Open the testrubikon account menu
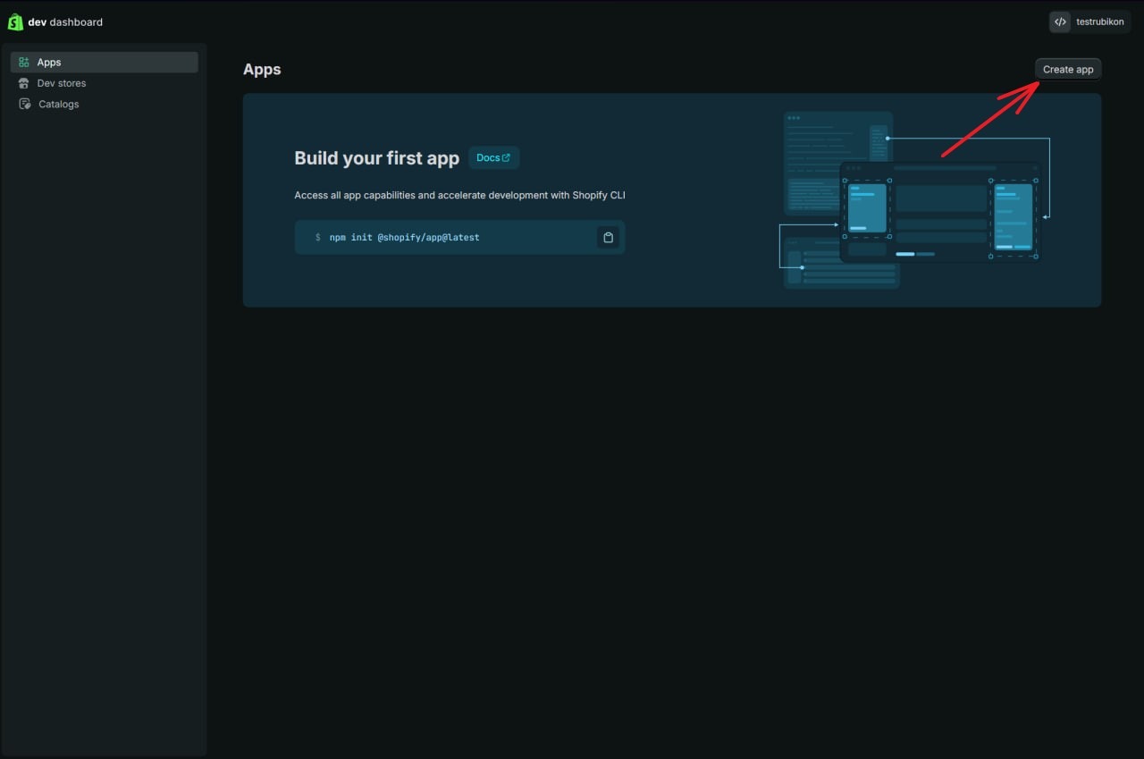The image size is (1144, 759). click(x=1090, y=22)
